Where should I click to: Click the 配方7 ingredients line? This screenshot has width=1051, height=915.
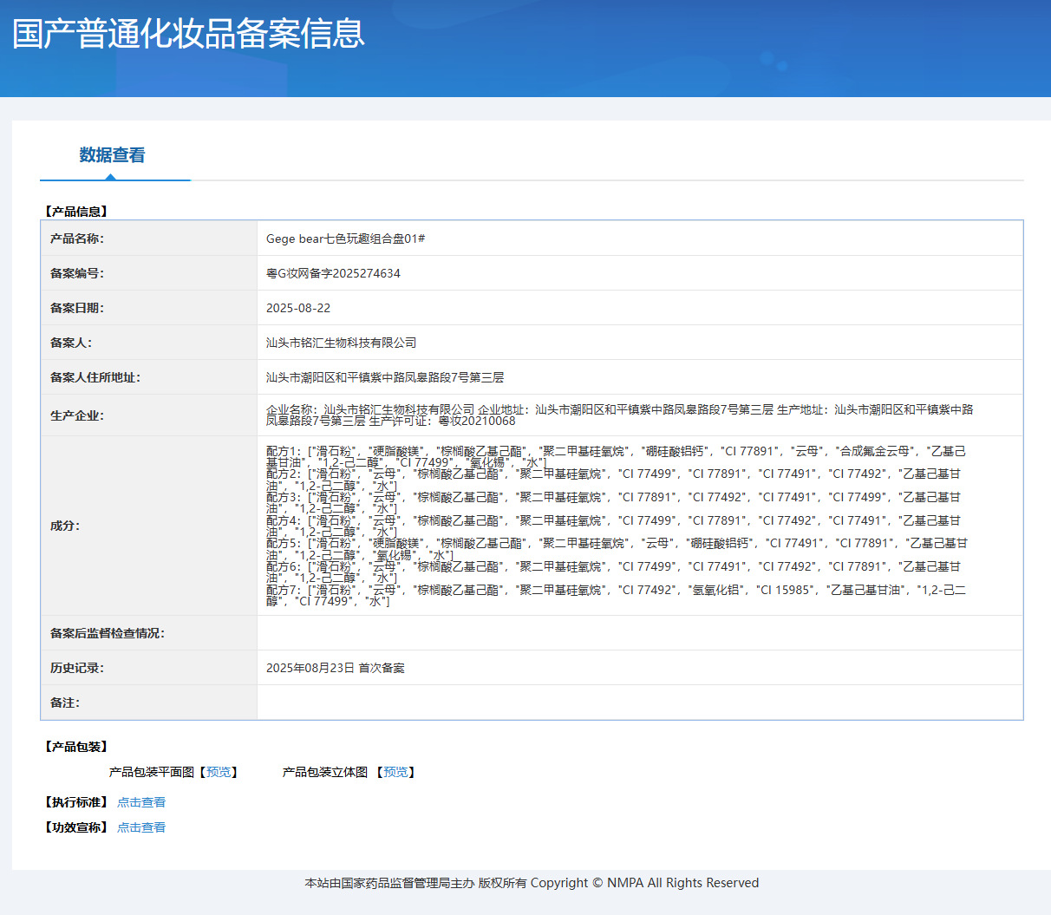tap(616, 595)
